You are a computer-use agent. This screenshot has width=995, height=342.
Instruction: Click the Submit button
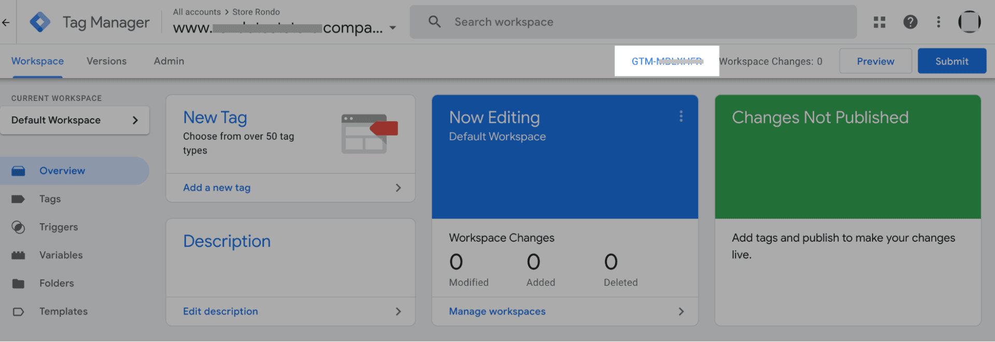[x=951, y=61]
